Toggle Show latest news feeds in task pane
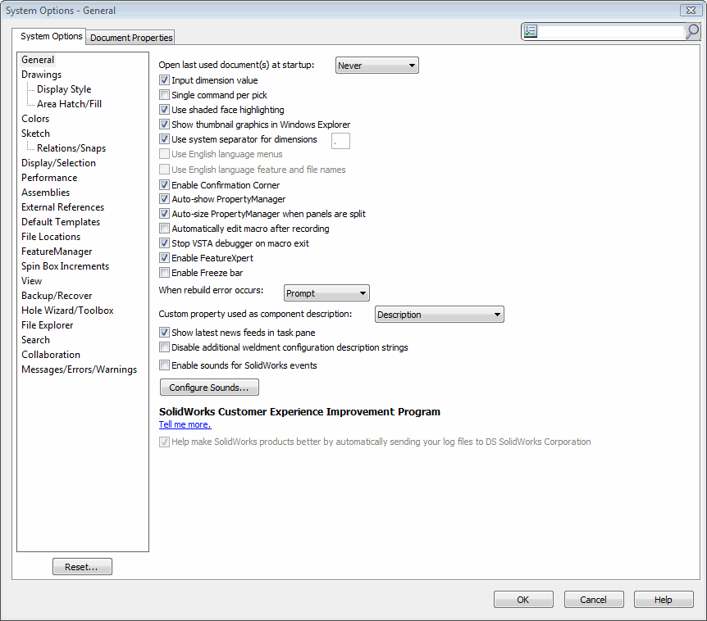 pos(164,333)
